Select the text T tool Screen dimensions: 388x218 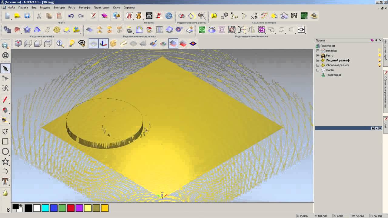(5, 181)
